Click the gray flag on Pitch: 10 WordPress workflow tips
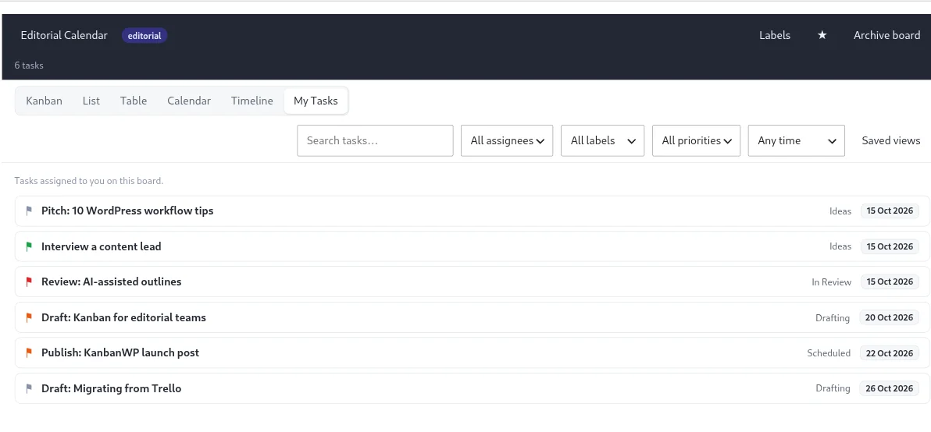This screenshot has height=432, width=931. click(28, 211)
